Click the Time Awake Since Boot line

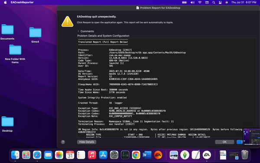click(x=103, y=90)
